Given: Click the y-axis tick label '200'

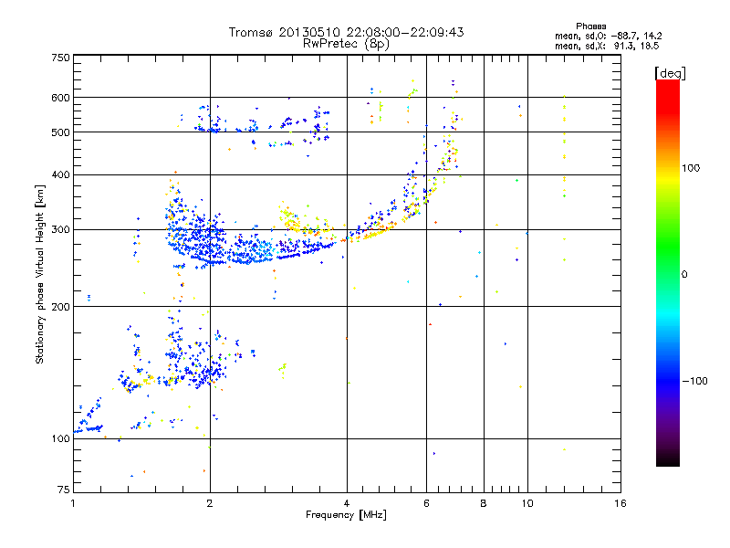Looking at the screenshot, I should [60, 307].
